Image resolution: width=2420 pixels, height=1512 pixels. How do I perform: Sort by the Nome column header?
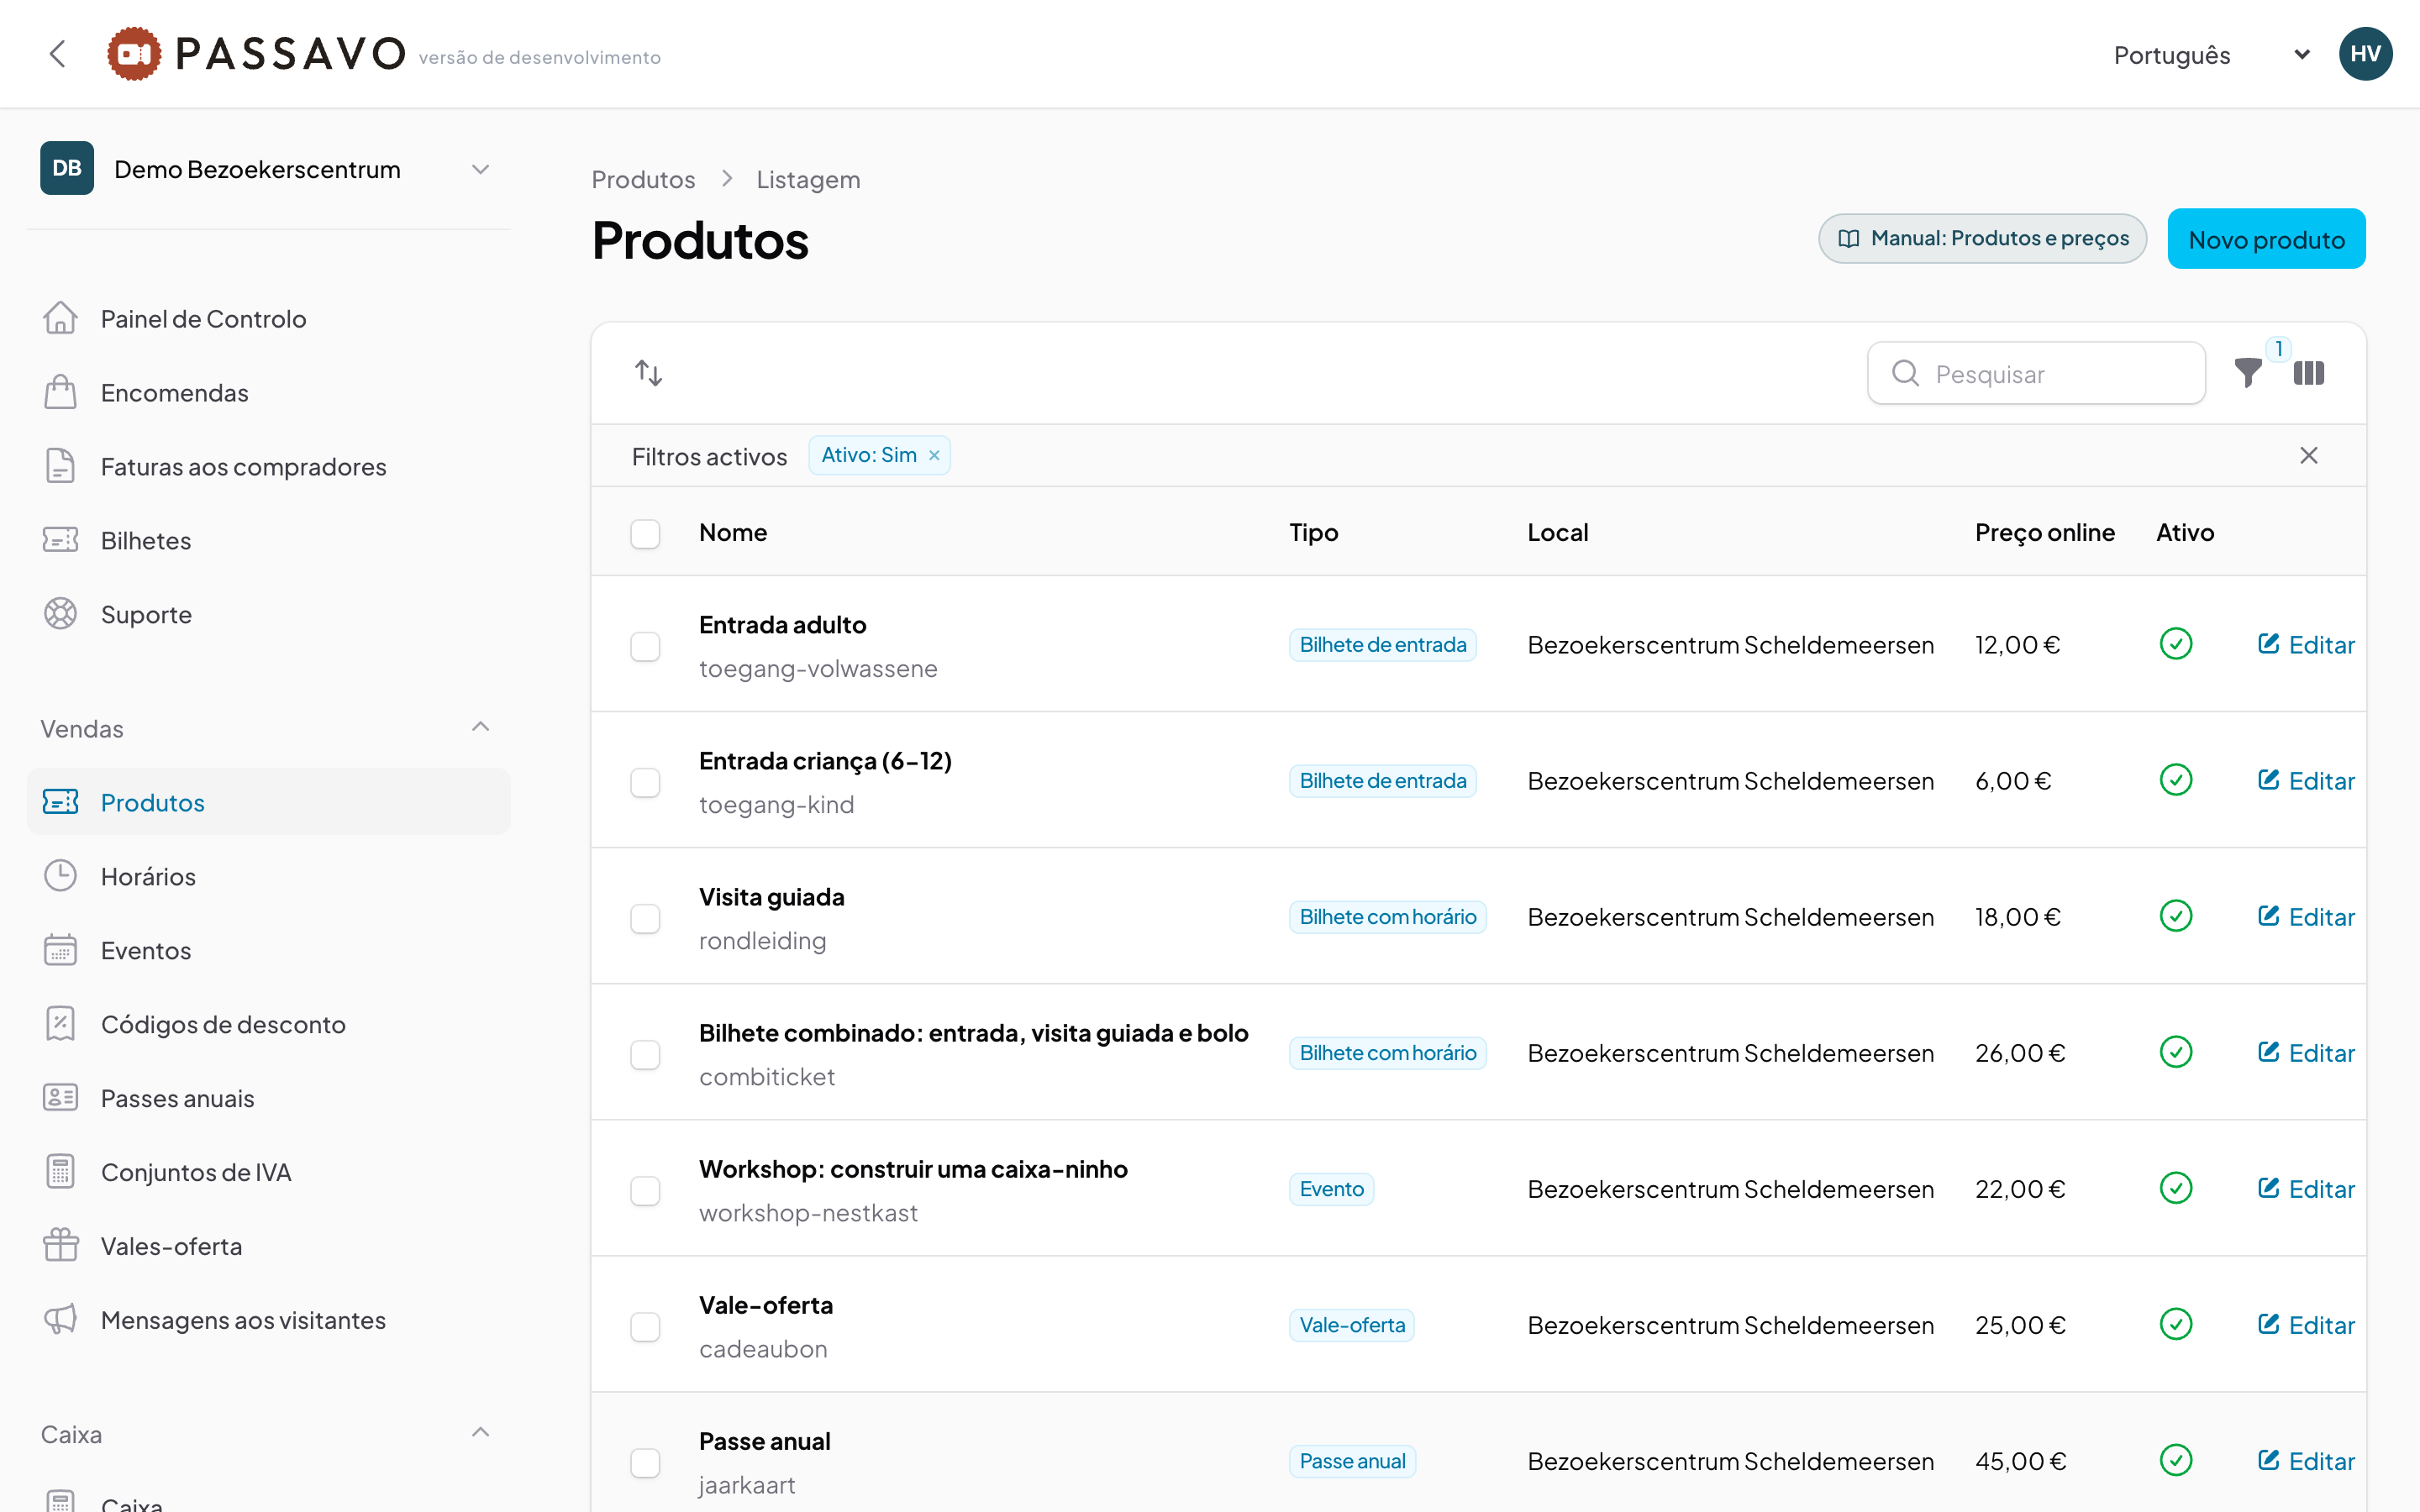click(x=733, y=533)
